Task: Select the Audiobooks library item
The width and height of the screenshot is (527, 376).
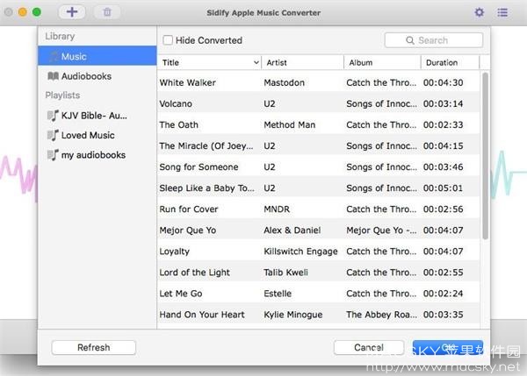Action: point(97,76)
